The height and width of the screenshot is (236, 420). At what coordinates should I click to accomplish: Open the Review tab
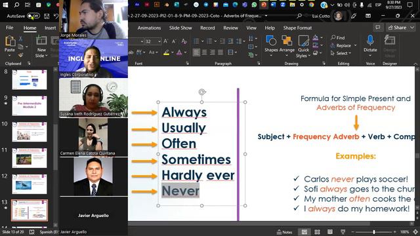(230, 28)
